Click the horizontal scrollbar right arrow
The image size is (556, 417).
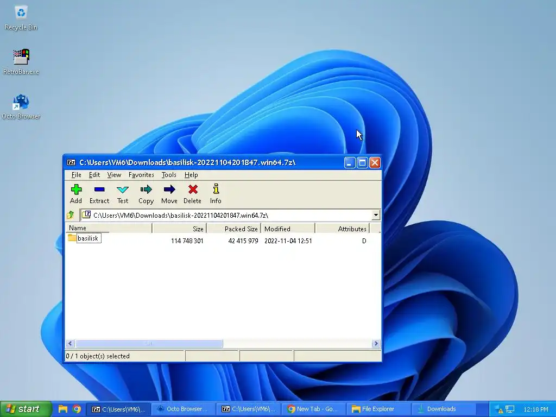pyautogui.click(x=376, y=343)
